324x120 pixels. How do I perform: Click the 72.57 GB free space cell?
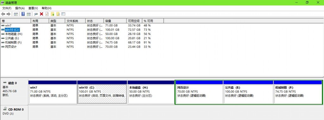134,30
